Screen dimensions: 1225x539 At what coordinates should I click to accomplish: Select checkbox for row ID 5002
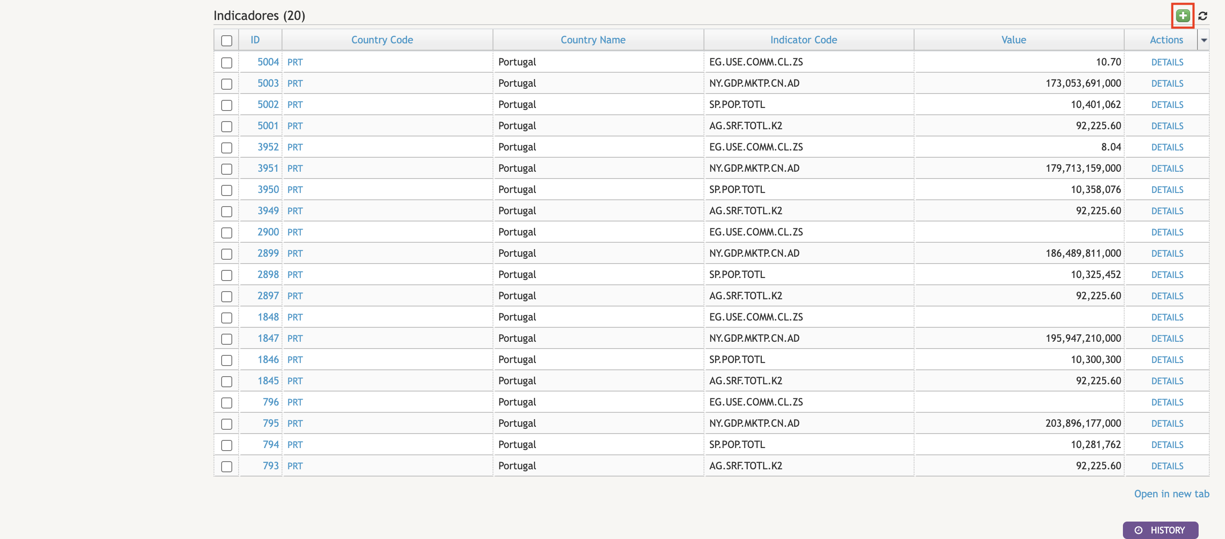[227, 105]
